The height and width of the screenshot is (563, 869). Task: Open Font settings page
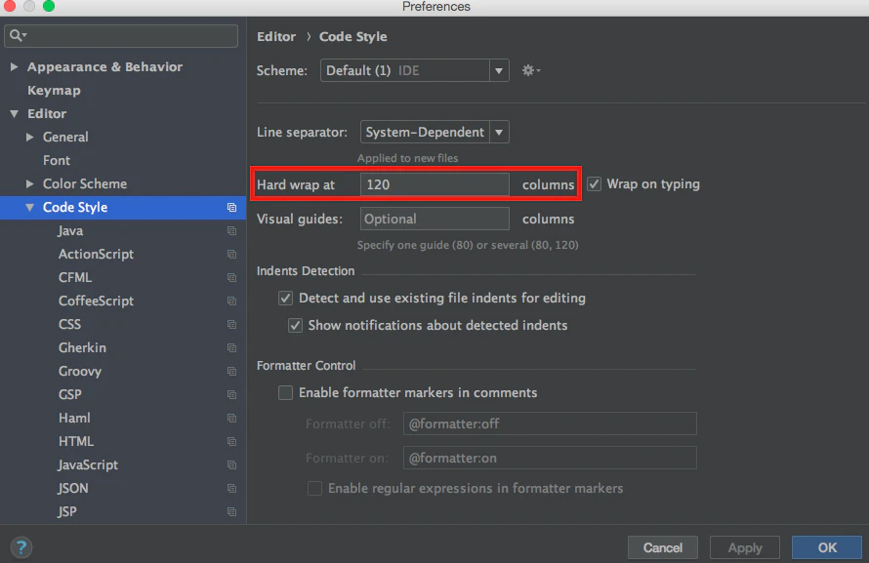pyautogui.click(x=57, y=161)
